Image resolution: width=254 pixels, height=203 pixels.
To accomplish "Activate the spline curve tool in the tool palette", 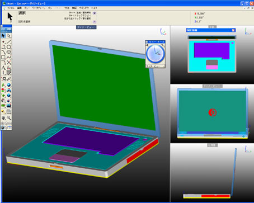I will [9, 58].
